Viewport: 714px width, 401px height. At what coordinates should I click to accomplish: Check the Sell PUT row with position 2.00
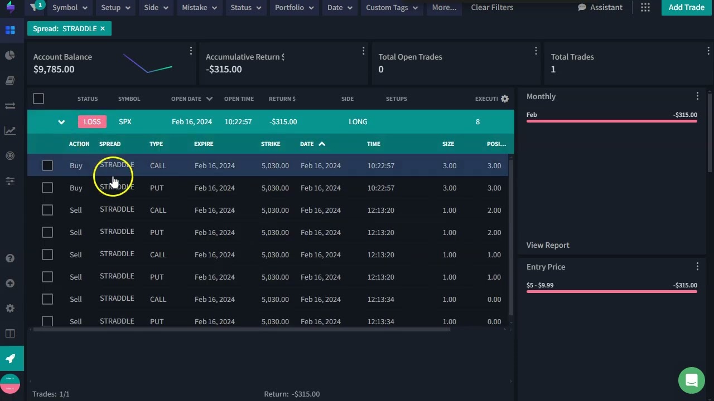click(x=47, y=232)
